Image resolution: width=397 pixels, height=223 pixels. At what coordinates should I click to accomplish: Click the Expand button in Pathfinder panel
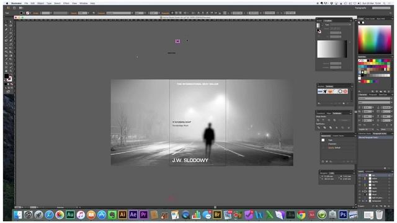click(x=345, y=120)
